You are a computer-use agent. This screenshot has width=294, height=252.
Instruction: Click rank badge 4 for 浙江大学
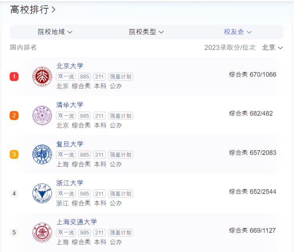[x=14, y=193]
